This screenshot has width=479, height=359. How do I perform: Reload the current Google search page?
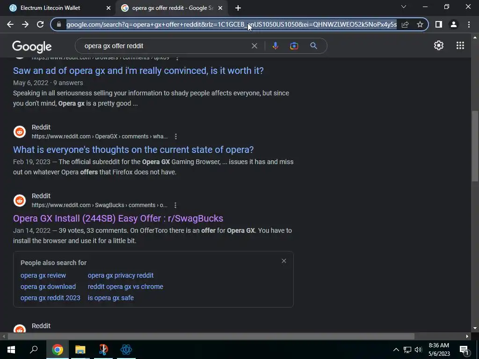click(x=40, y=24)
